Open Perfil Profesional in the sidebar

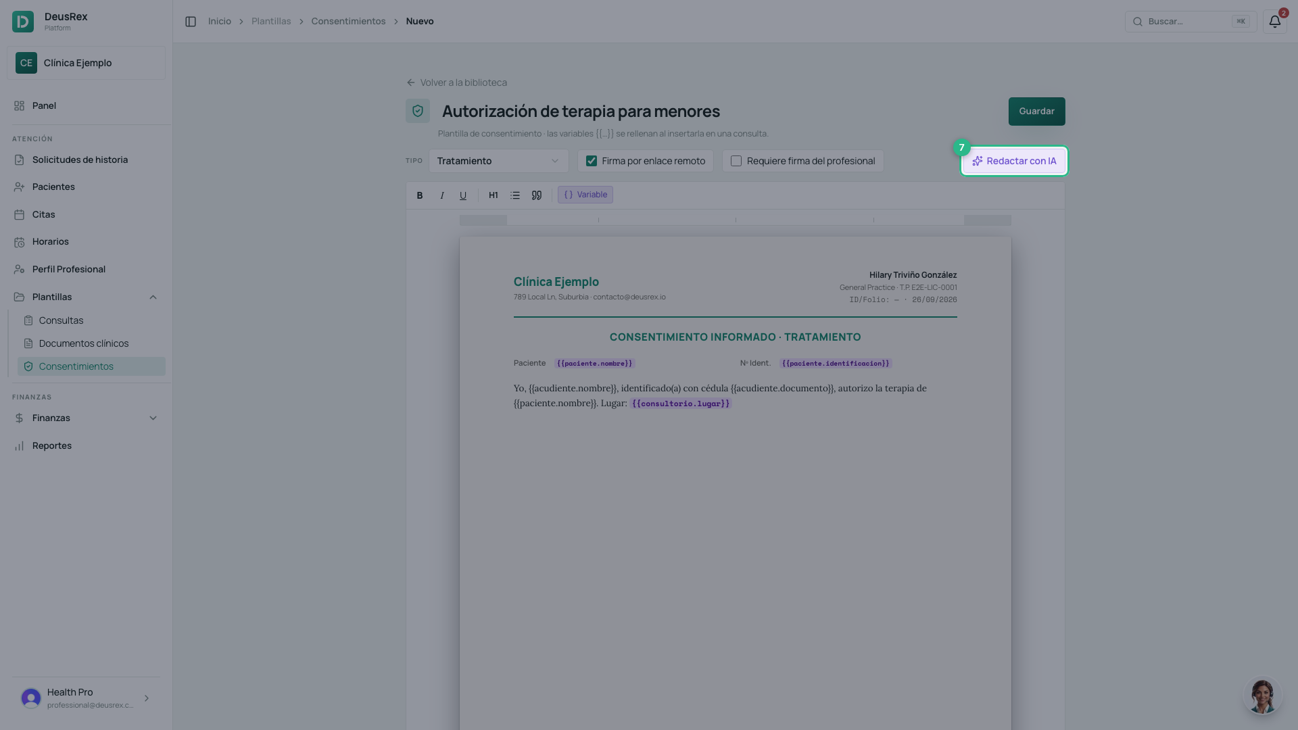pyautogui.click(x=86, y=270)
